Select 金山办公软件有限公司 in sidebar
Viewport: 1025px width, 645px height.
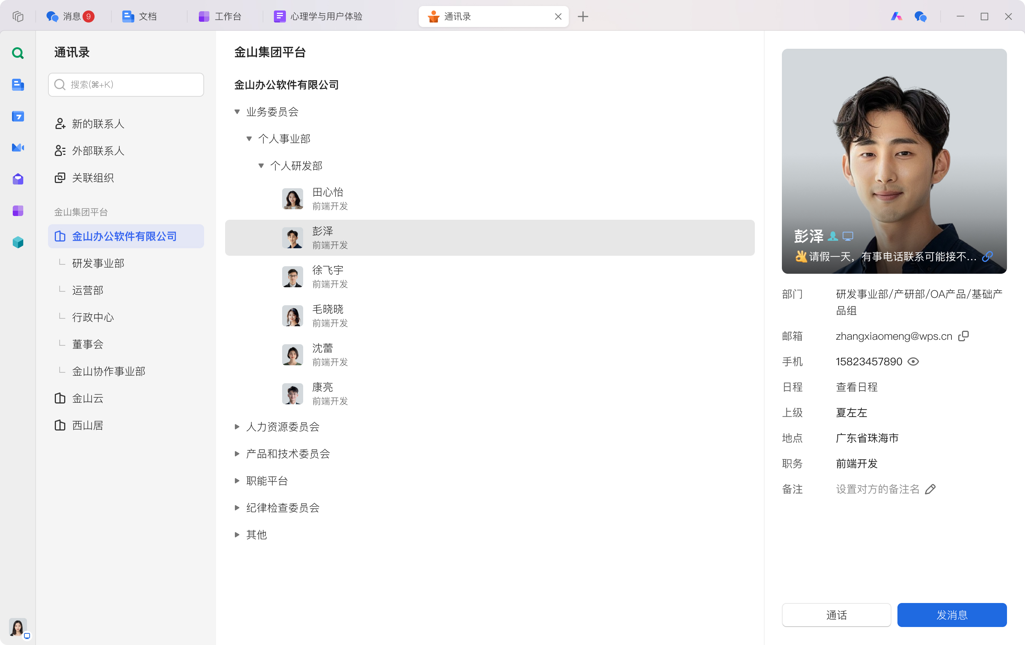[126, 236]
